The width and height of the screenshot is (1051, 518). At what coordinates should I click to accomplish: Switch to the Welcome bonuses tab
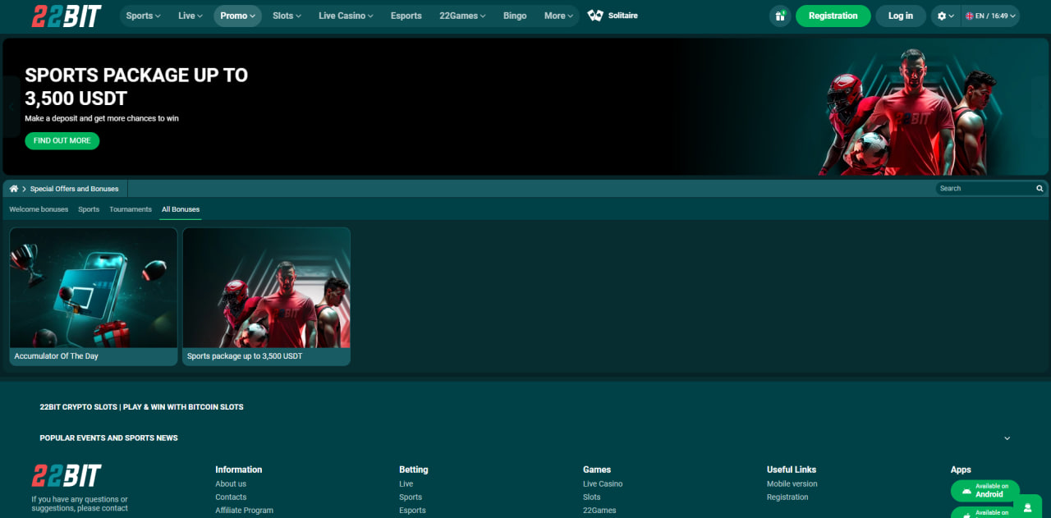click(39, 209)
